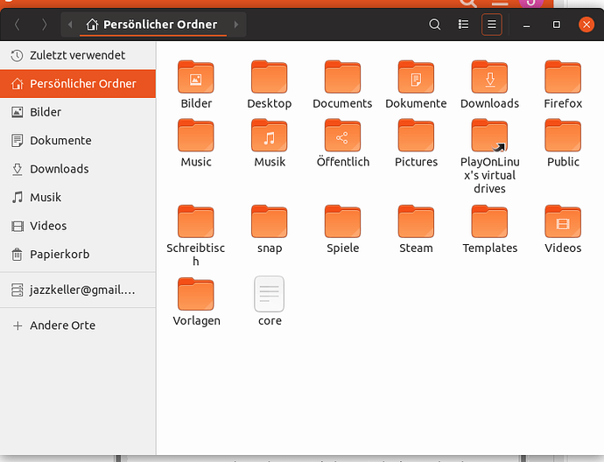The height and width of the screenshot is (462, 604).
Task: Go back with the left arrow
Action: pos(17,24)
